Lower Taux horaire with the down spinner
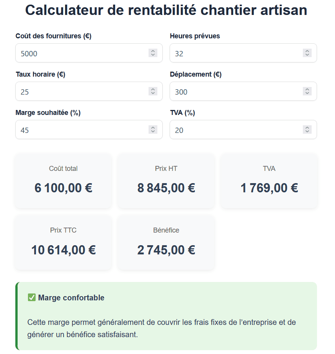 pos(153,93)
